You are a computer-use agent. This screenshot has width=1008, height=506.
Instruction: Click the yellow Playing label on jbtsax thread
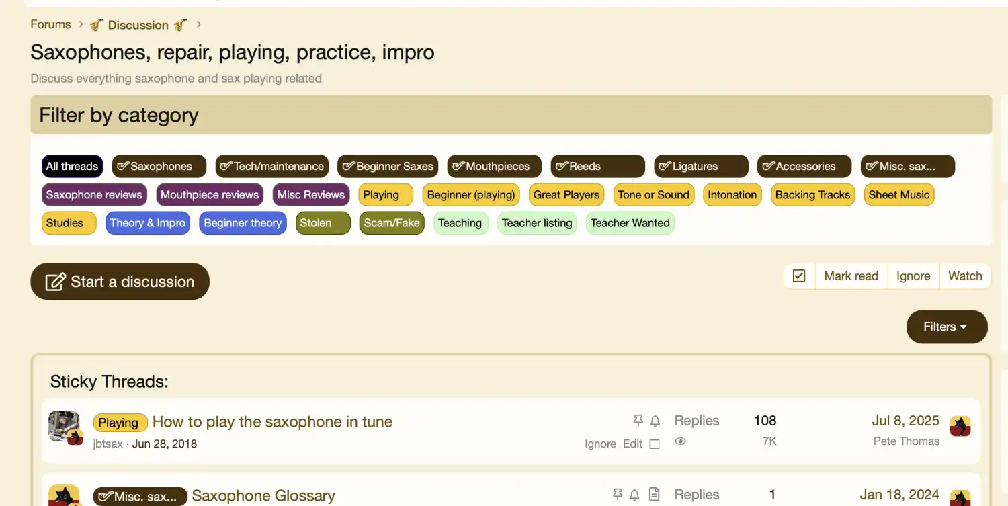(120, 422)
